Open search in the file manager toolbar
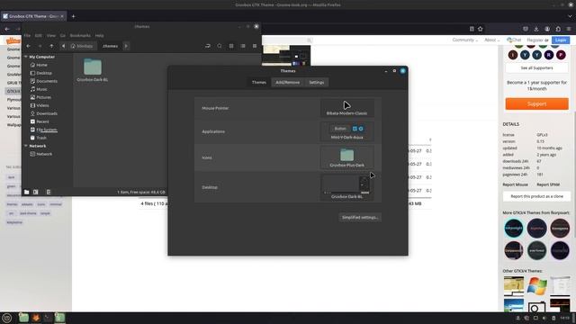 [220, 46]
